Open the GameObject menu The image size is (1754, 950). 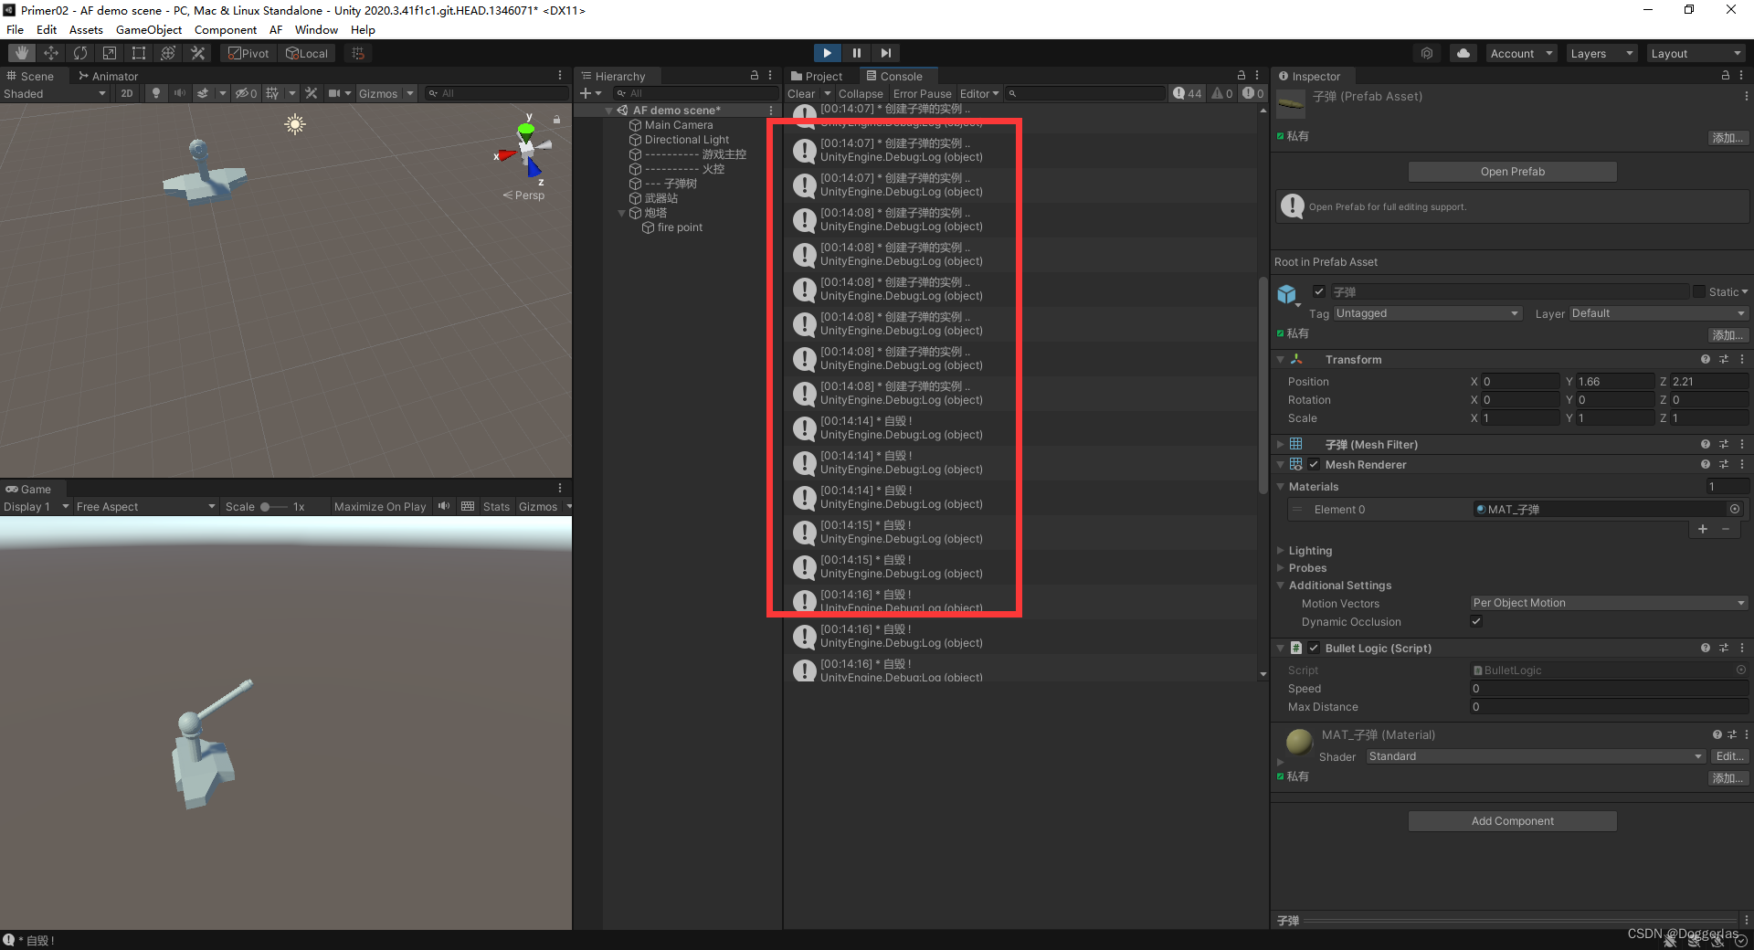149,29
